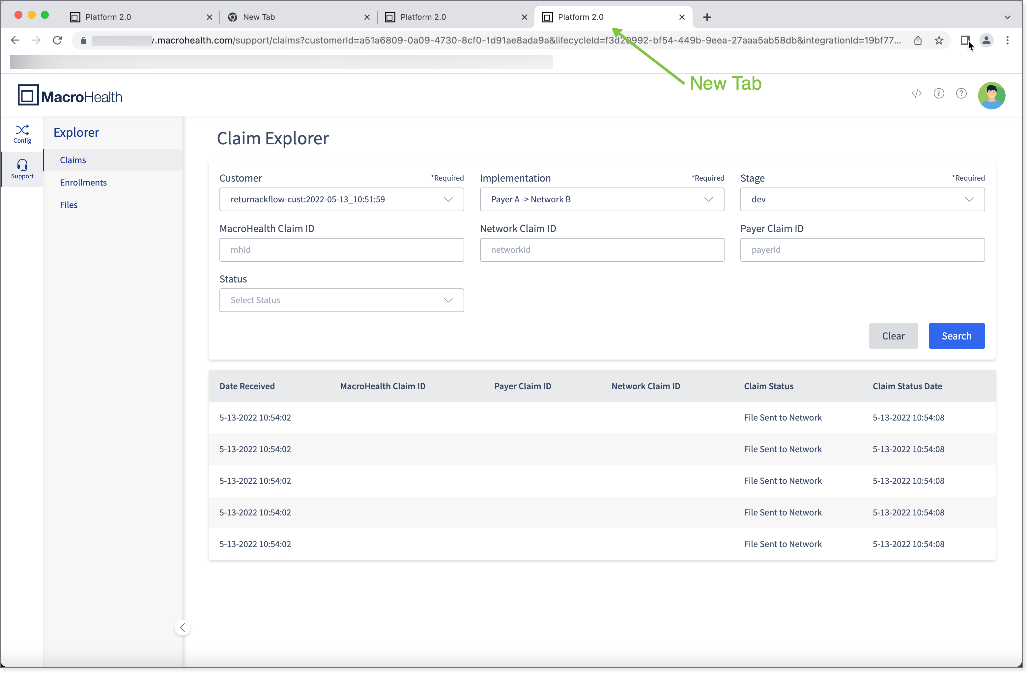Screen dimensions: 1028x673
Task: Click the MacroHealth logo
Action: coord(70,96)
